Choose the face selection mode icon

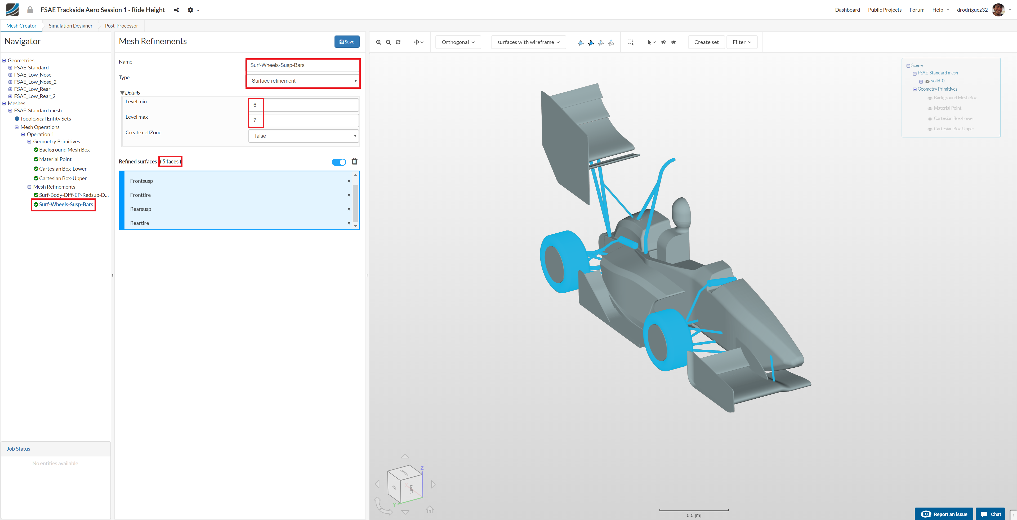pos(591,42)
